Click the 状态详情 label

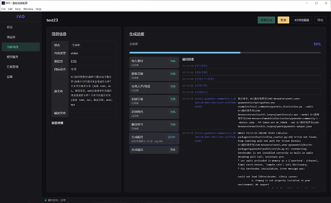coord(58,123)
